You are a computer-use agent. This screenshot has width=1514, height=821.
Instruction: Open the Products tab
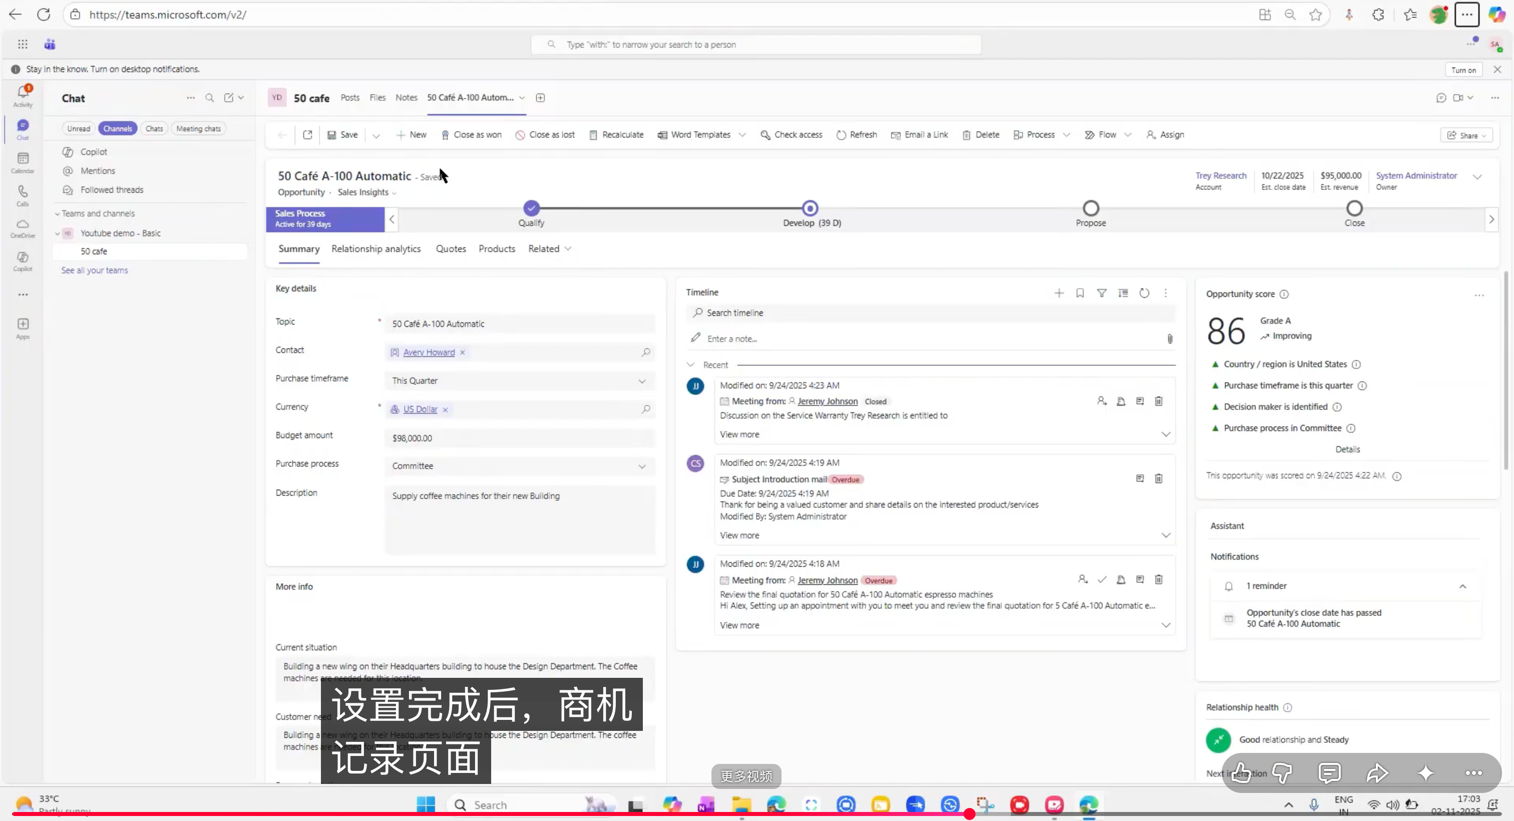(497, 249)
